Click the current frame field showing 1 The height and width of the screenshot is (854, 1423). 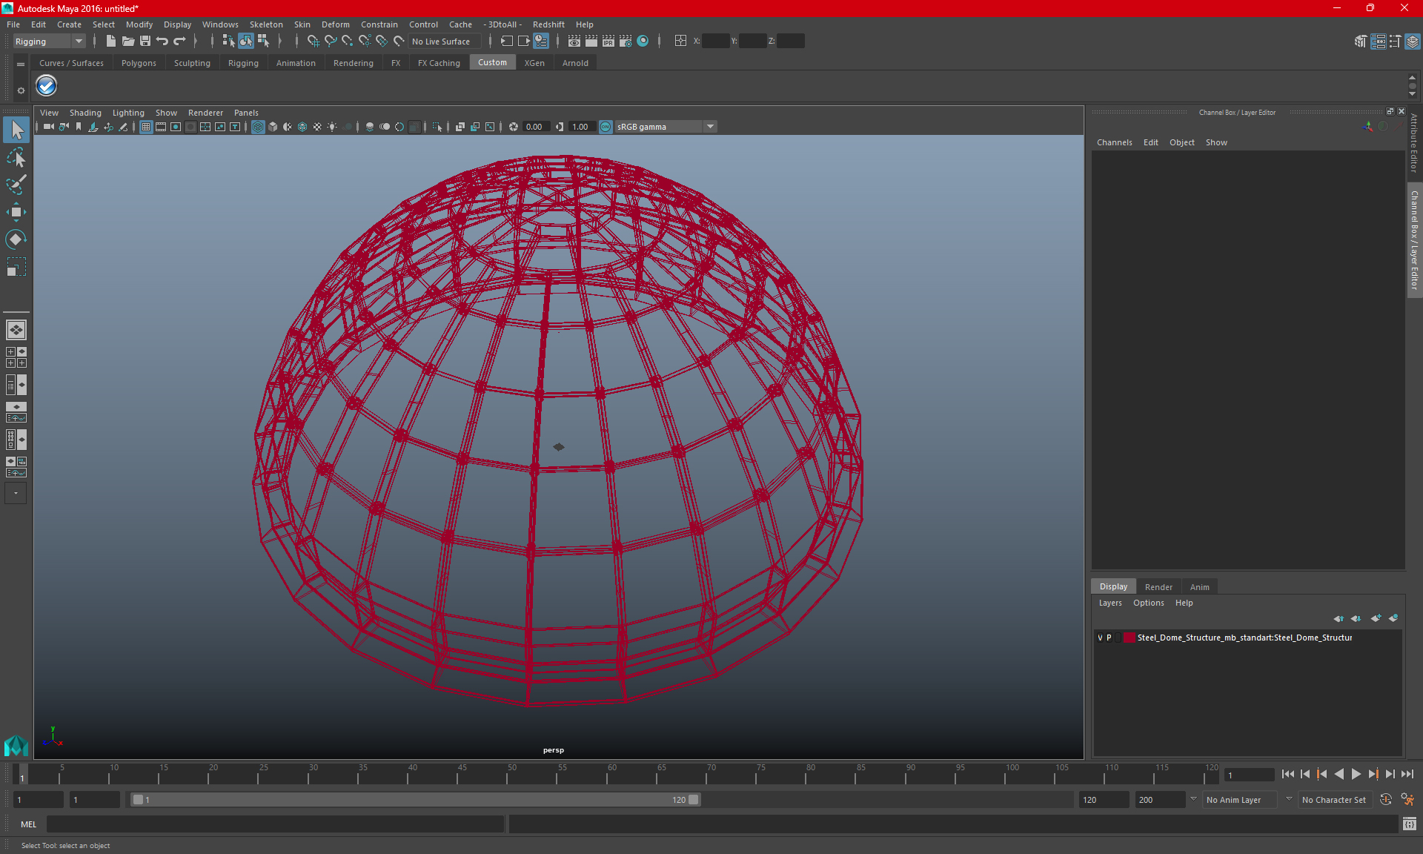[1250, 775]
